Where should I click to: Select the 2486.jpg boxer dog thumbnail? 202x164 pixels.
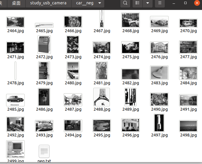pos(44,97)
